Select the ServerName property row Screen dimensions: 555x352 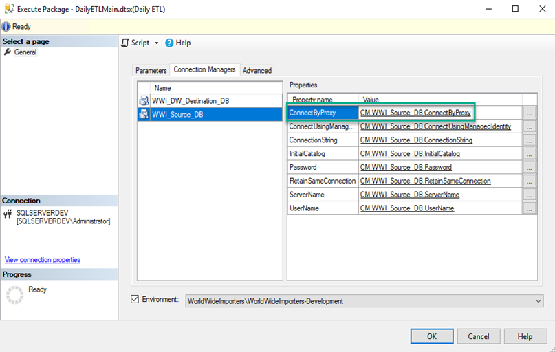coord(323,195)
